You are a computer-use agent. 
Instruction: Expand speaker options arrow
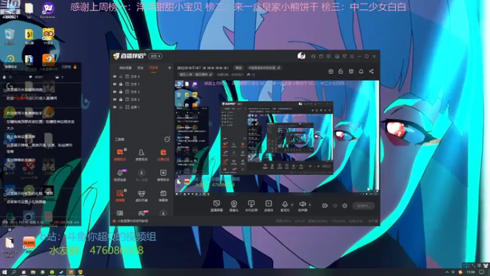310,205
